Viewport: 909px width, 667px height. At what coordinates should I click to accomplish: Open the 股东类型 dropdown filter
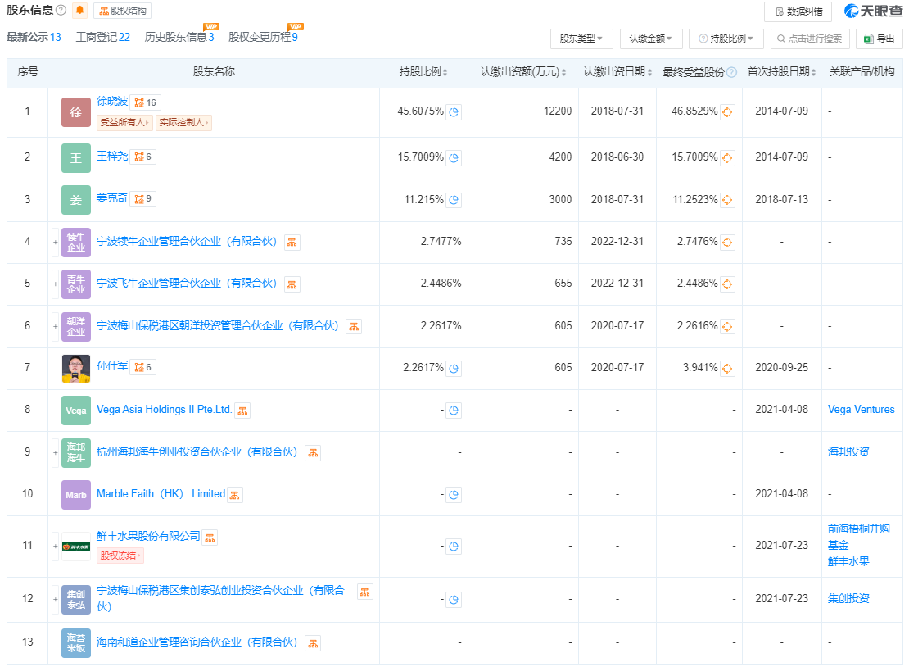click(581, 39)
